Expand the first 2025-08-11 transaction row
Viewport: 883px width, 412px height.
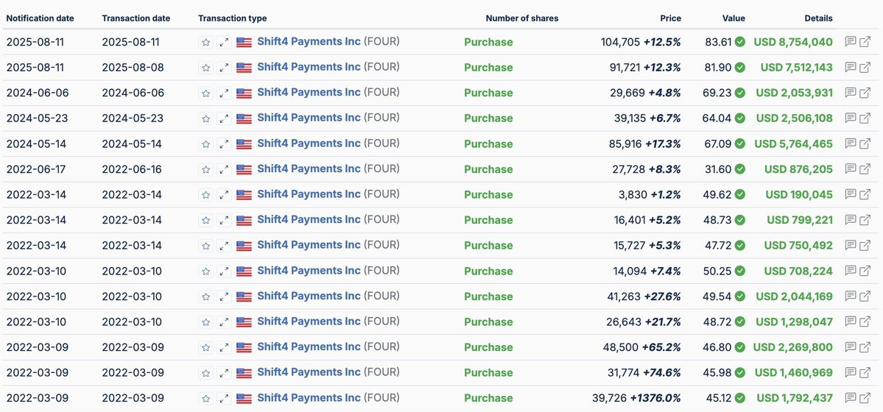[224, 42]
